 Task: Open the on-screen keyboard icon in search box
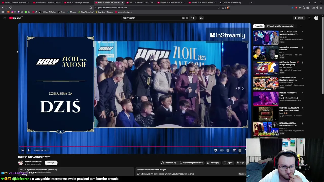(183, 18)
